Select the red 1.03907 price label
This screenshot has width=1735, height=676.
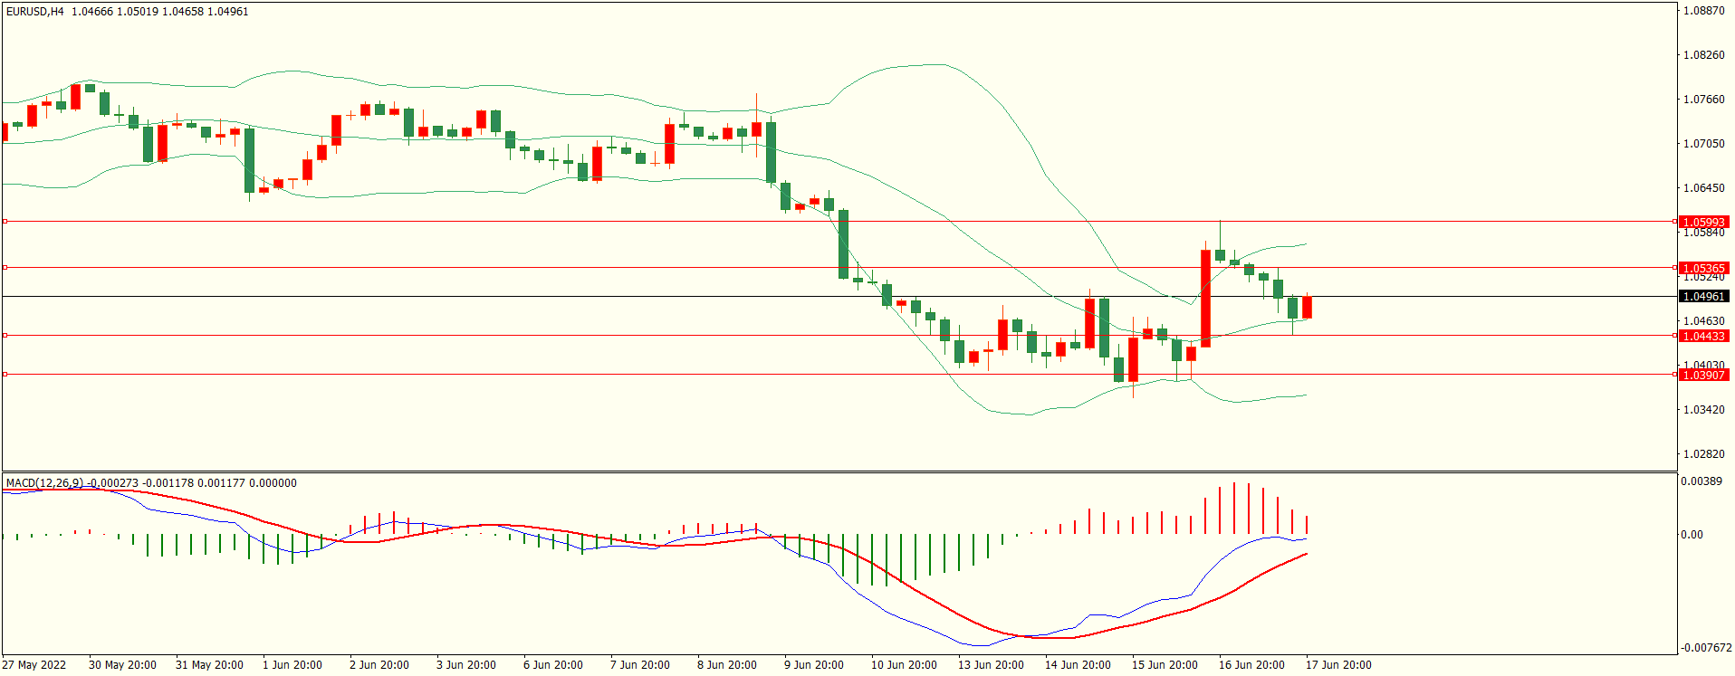pyautogui.click(x=1703, y=375)
